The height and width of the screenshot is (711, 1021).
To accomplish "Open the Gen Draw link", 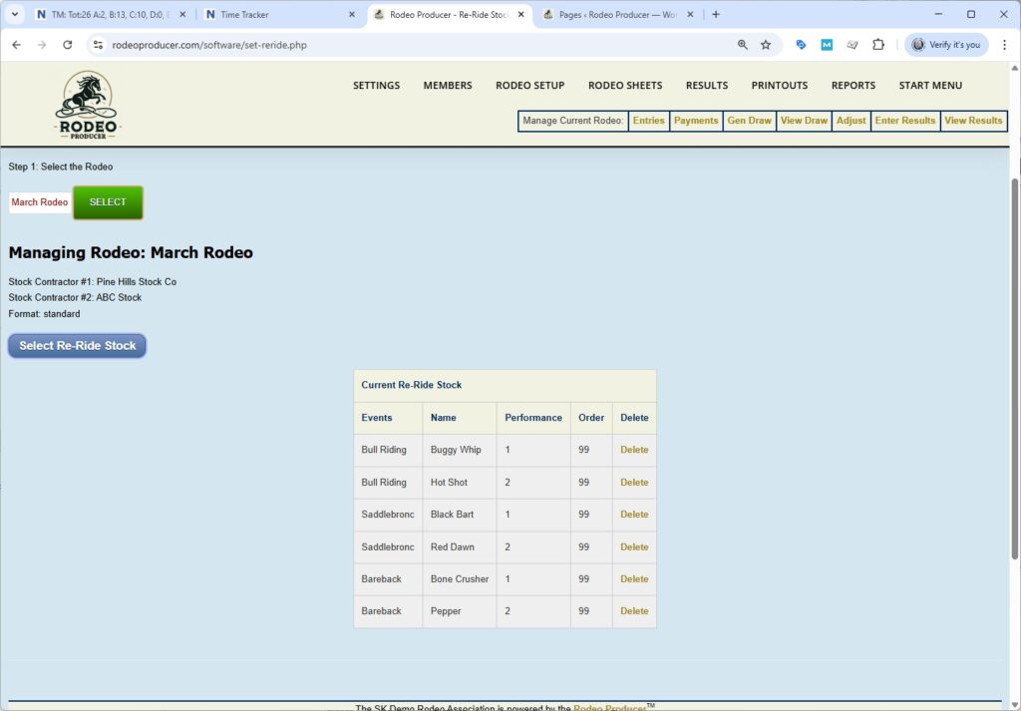I will 749,121.
